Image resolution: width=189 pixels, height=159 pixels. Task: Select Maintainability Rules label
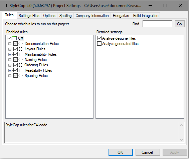41,54
